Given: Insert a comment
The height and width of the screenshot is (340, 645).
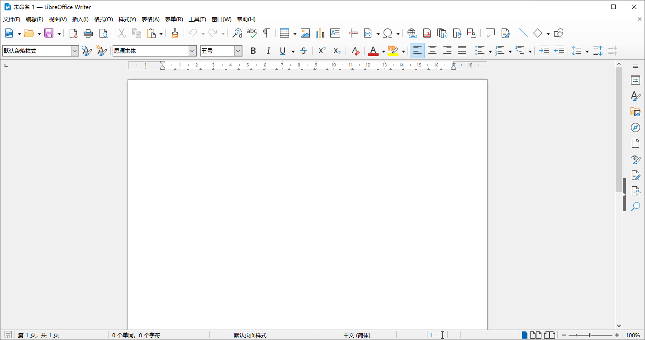Looking at the screenshot, I should (490, 33).
